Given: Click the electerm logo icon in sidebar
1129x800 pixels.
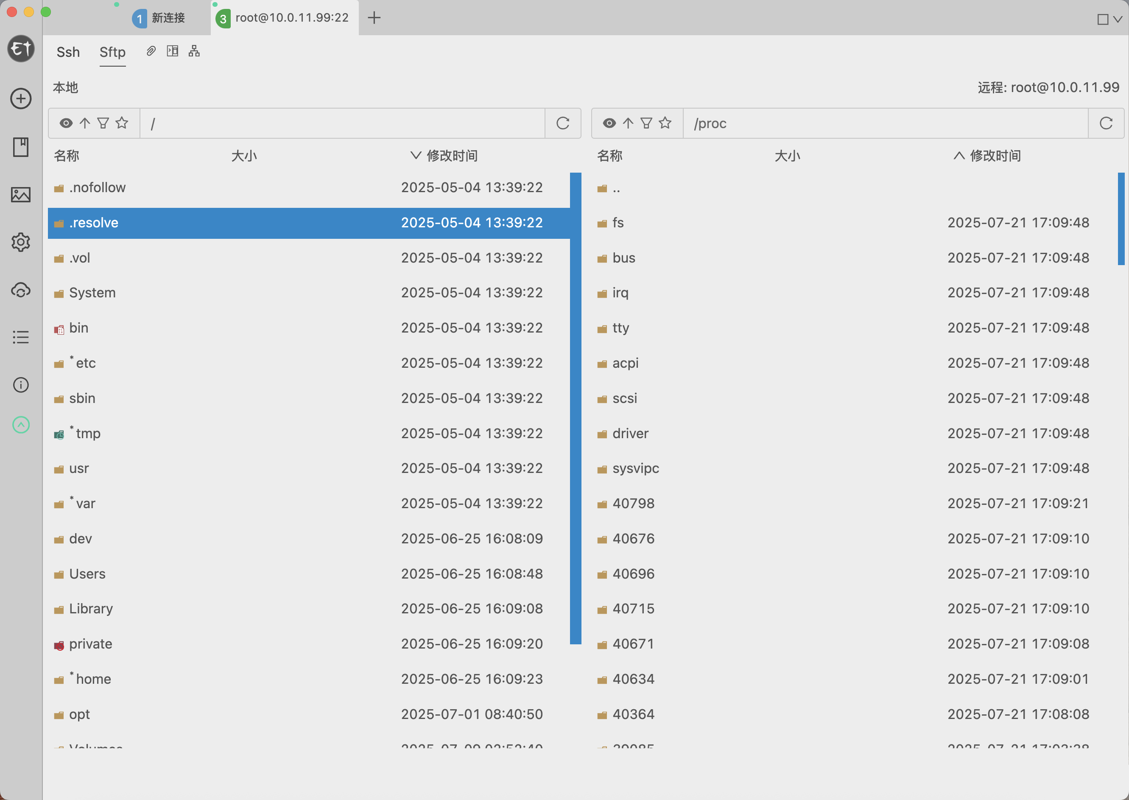Looking at the screenshot, I should click(21, 49).
